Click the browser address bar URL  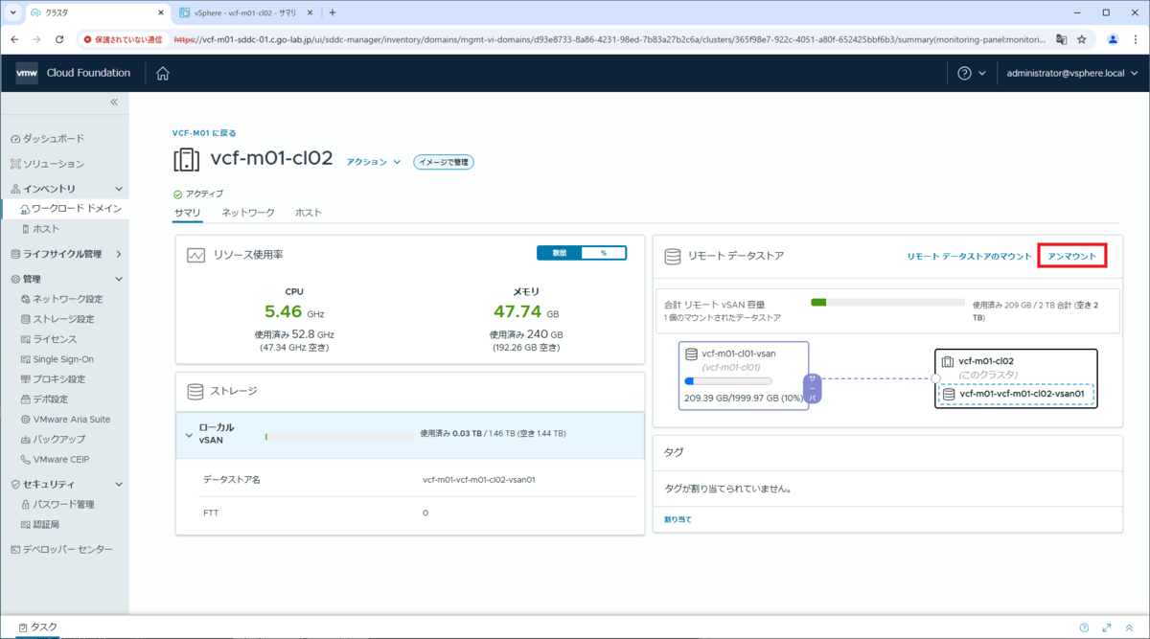coord(609,39)
